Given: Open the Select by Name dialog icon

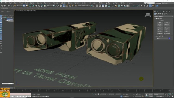Looking at the screenshot, I should point(27,6).
